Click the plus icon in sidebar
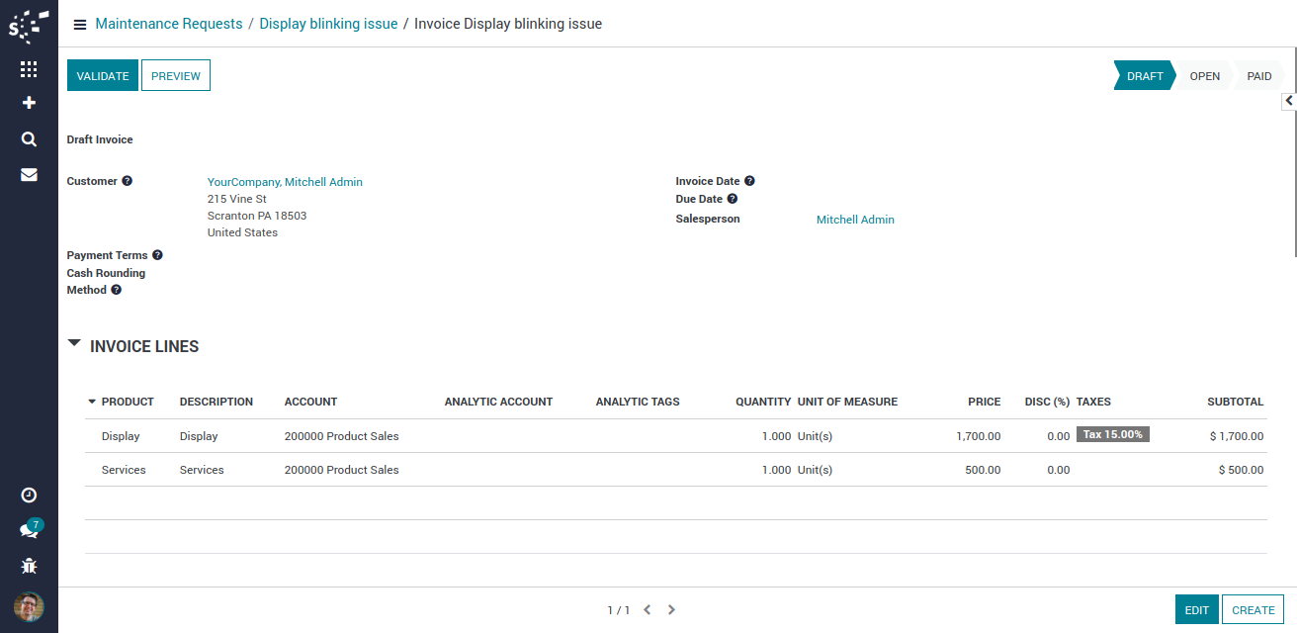Viewport: 1297px width, 633px height. coord(29,103)
